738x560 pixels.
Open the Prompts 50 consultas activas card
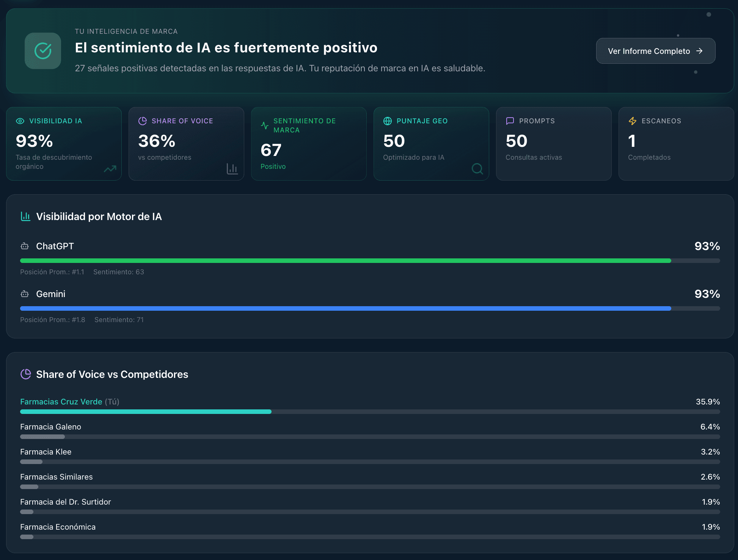click(553, 144)
